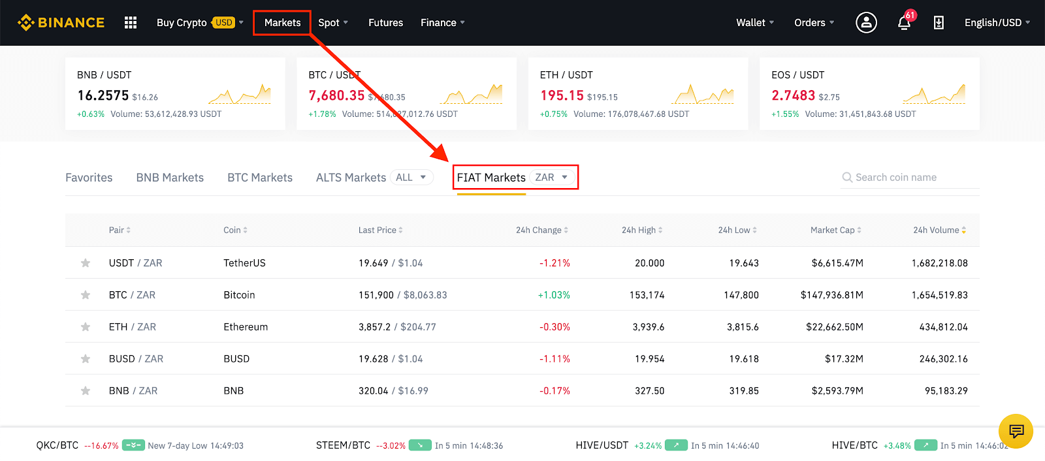
Task: Sort by 24h Change column arrows
Action: tap(566, 230)
